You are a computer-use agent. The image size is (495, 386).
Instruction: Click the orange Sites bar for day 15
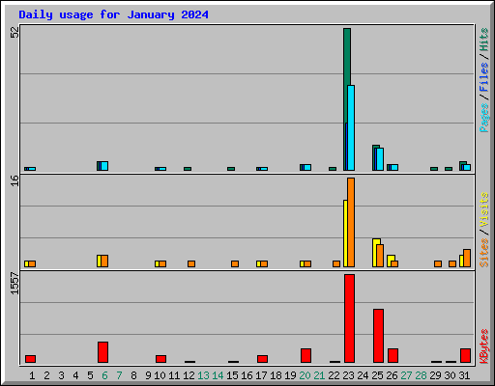(235, 263)
